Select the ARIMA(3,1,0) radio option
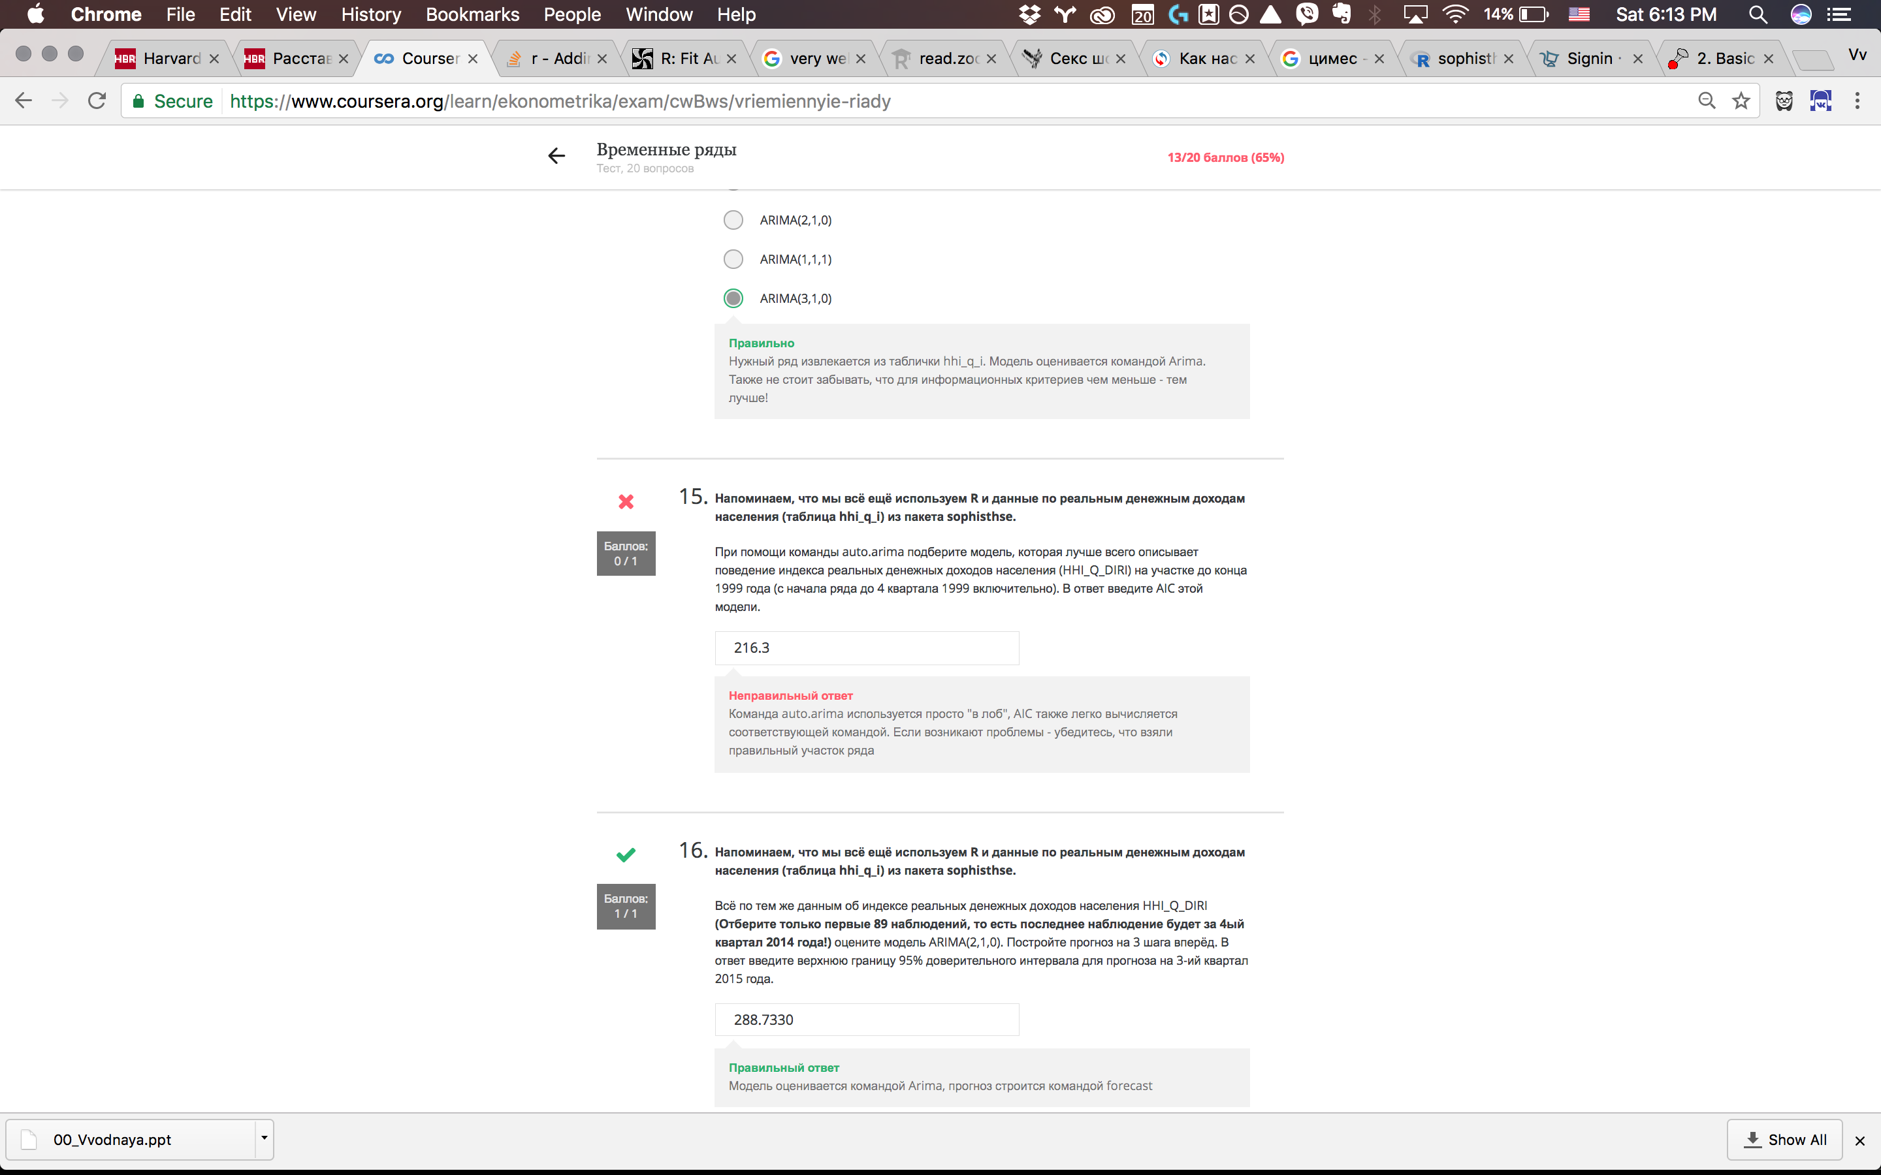Viewport: 1881px width, 1175px height. pyautogui.click(x=733, y=298)
